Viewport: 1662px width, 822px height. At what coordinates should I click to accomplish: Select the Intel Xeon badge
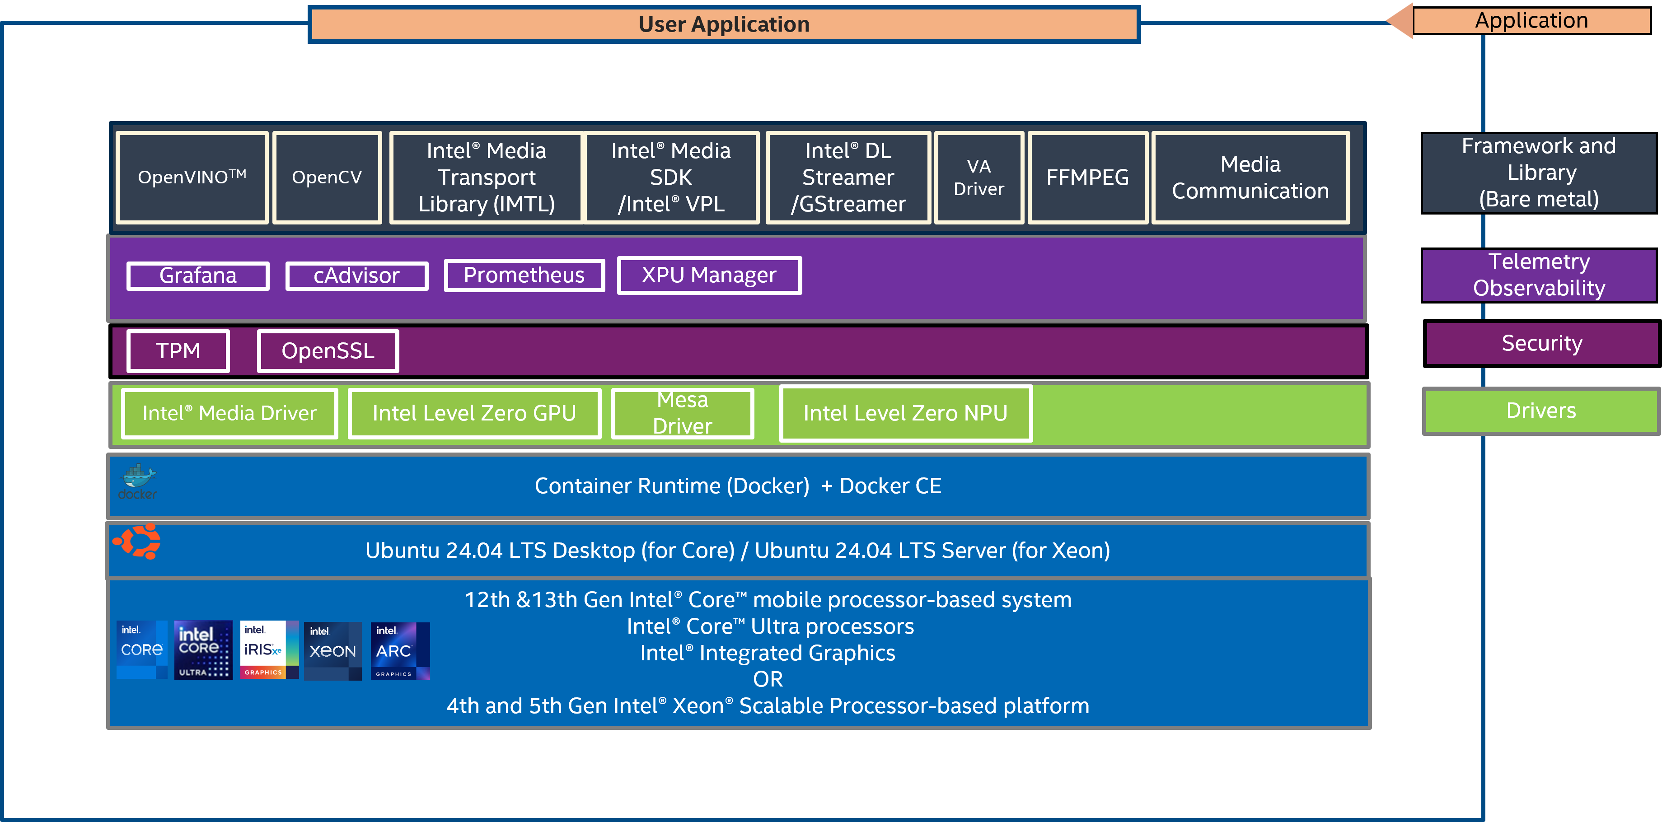pyautogui.click(x=332, y=650)
